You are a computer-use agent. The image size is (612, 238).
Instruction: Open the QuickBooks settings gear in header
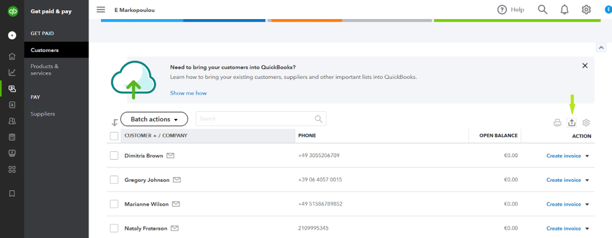click(586, 10)
